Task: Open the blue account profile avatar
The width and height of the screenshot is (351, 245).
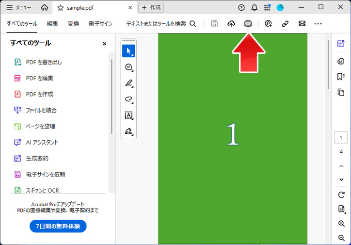Action: tap(280, 8)
